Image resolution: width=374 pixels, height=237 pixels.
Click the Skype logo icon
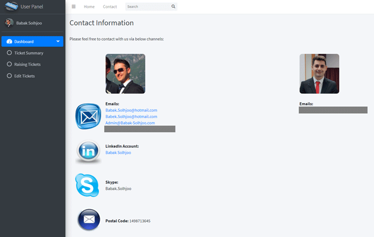[87, 185]
